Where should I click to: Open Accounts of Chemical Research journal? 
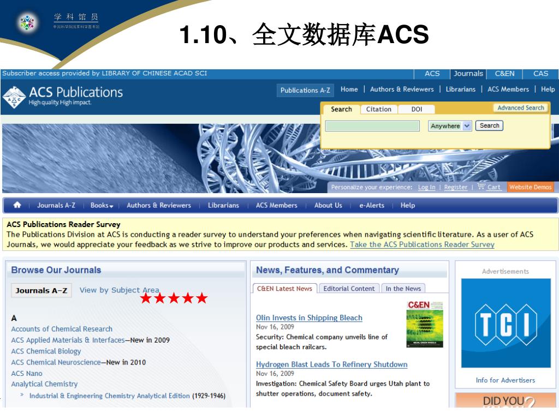[62, 329]
